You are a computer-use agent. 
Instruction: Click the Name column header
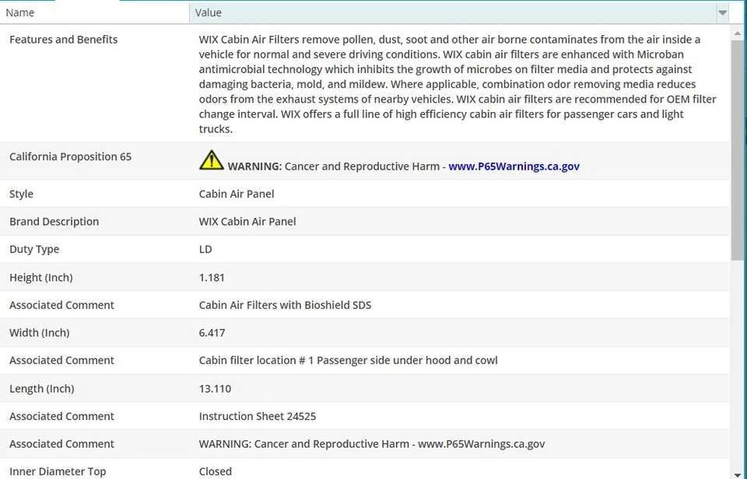click(x=94, y=13)
